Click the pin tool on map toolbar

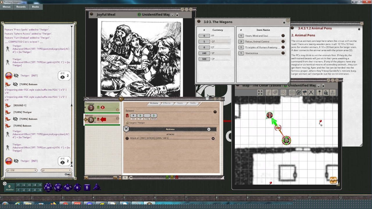[319, 93]
